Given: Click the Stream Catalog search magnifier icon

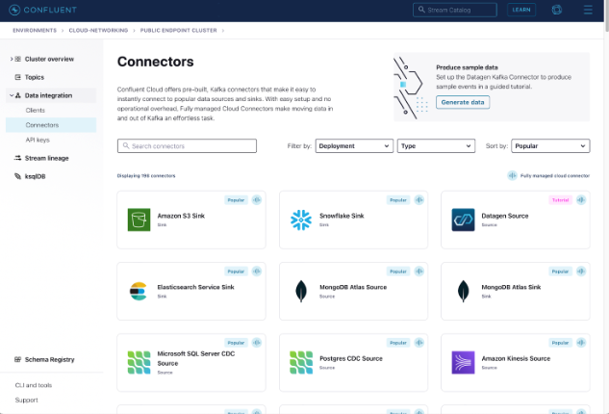Looking at the screenshot, I should pos(421,10).
